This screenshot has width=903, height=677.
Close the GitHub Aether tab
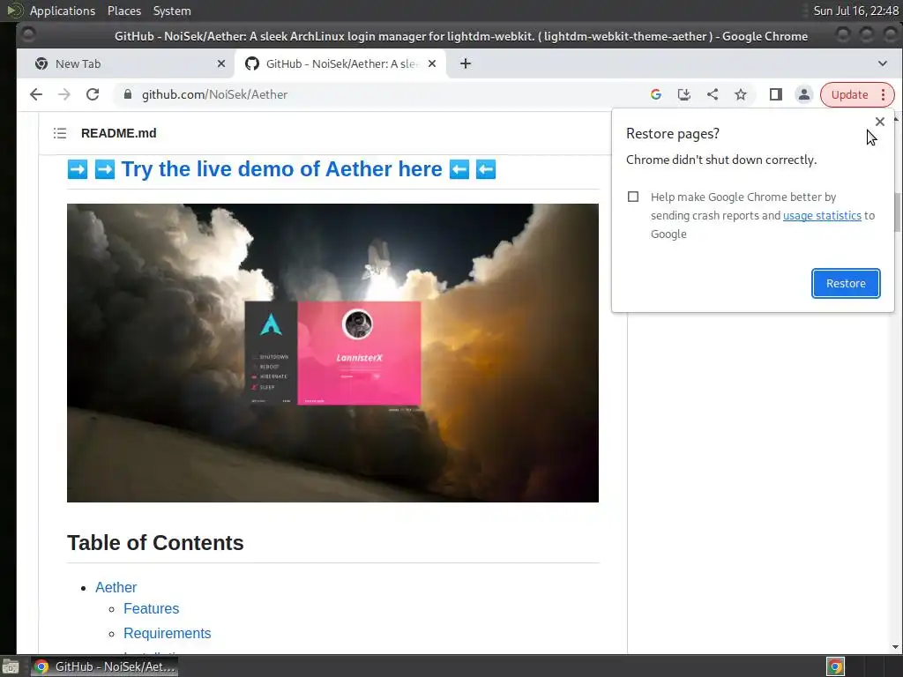[x=432, y=63]
